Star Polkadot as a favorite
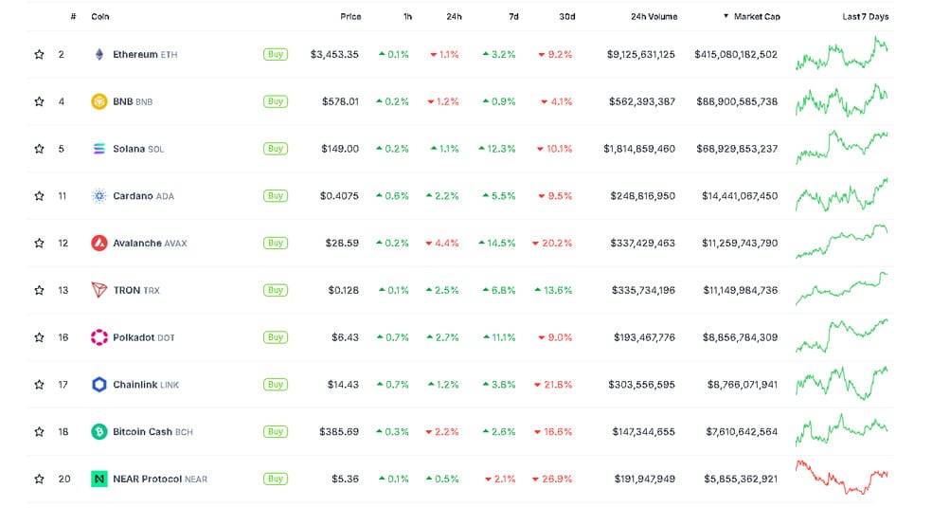Viewport: 932px width, 525px height. [39, 337]
